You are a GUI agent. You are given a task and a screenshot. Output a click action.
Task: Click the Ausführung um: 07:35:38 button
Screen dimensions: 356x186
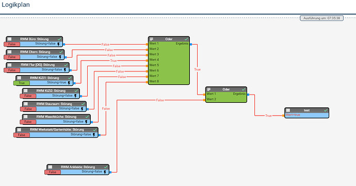[322, 18]
